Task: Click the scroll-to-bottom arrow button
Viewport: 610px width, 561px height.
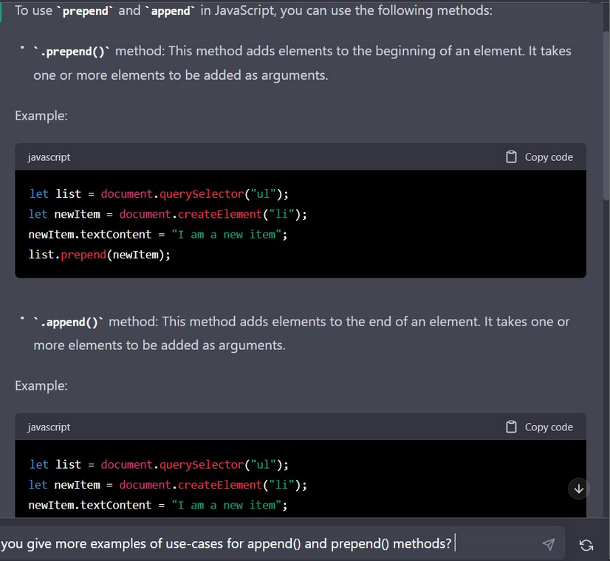Action: [x=578, y=489]
